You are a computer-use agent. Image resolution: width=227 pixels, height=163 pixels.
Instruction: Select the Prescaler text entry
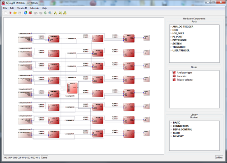[x=181, y=76]
